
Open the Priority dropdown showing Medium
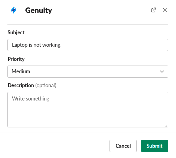pos(88,72)
